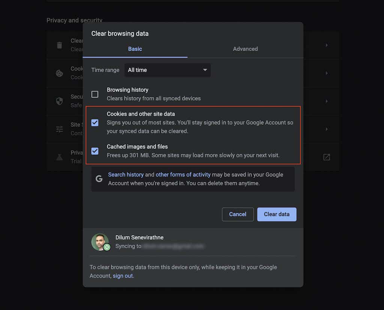The image size is (384, 310).
Task: Click the green sync badge on avatar
Action: pos(107,247)
